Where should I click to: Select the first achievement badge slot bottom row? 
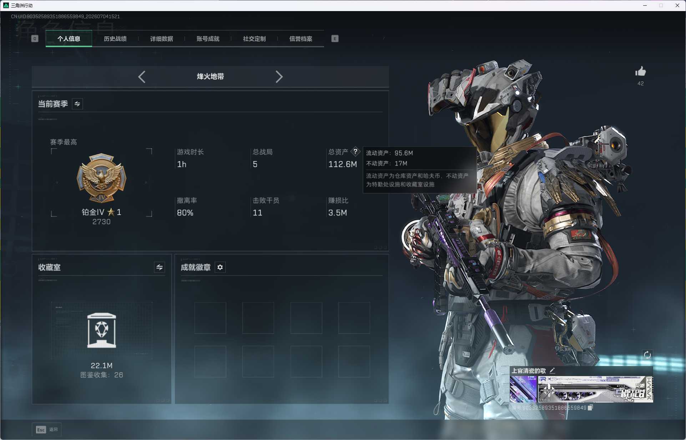pyautogui.click(x=210, y=361)
